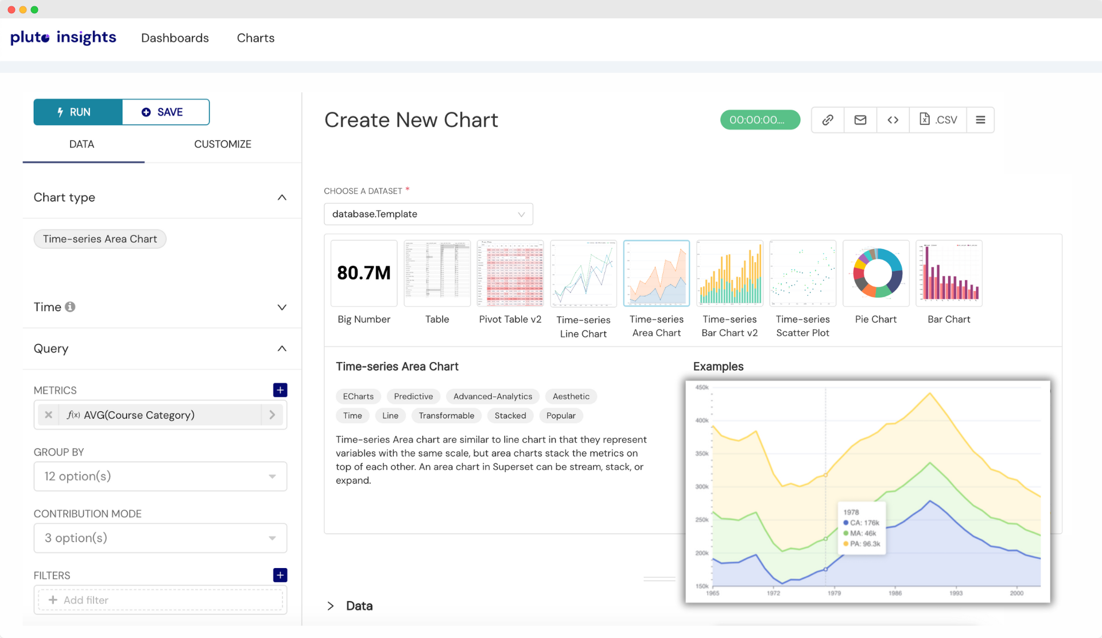The height and width of the screenshot is (638, 1102).
Task: Open the CONTRIBUTION MODE dropdown
Action: [x=160, y=538]
